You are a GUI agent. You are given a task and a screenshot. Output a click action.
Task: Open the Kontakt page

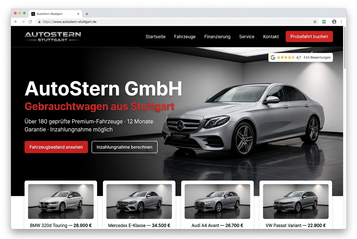271,37
